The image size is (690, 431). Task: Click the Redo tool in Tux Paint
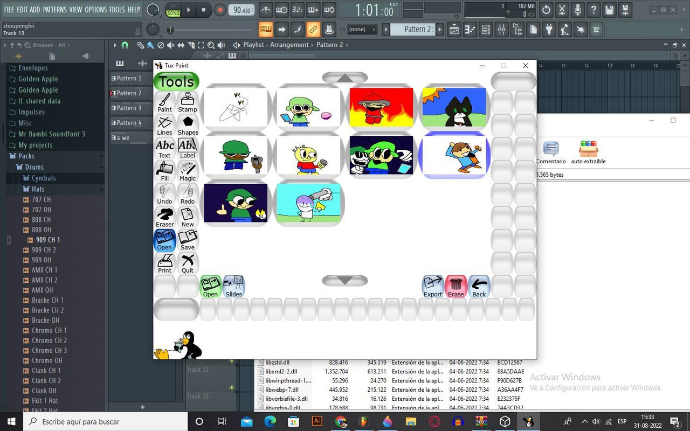coord(188,194)
